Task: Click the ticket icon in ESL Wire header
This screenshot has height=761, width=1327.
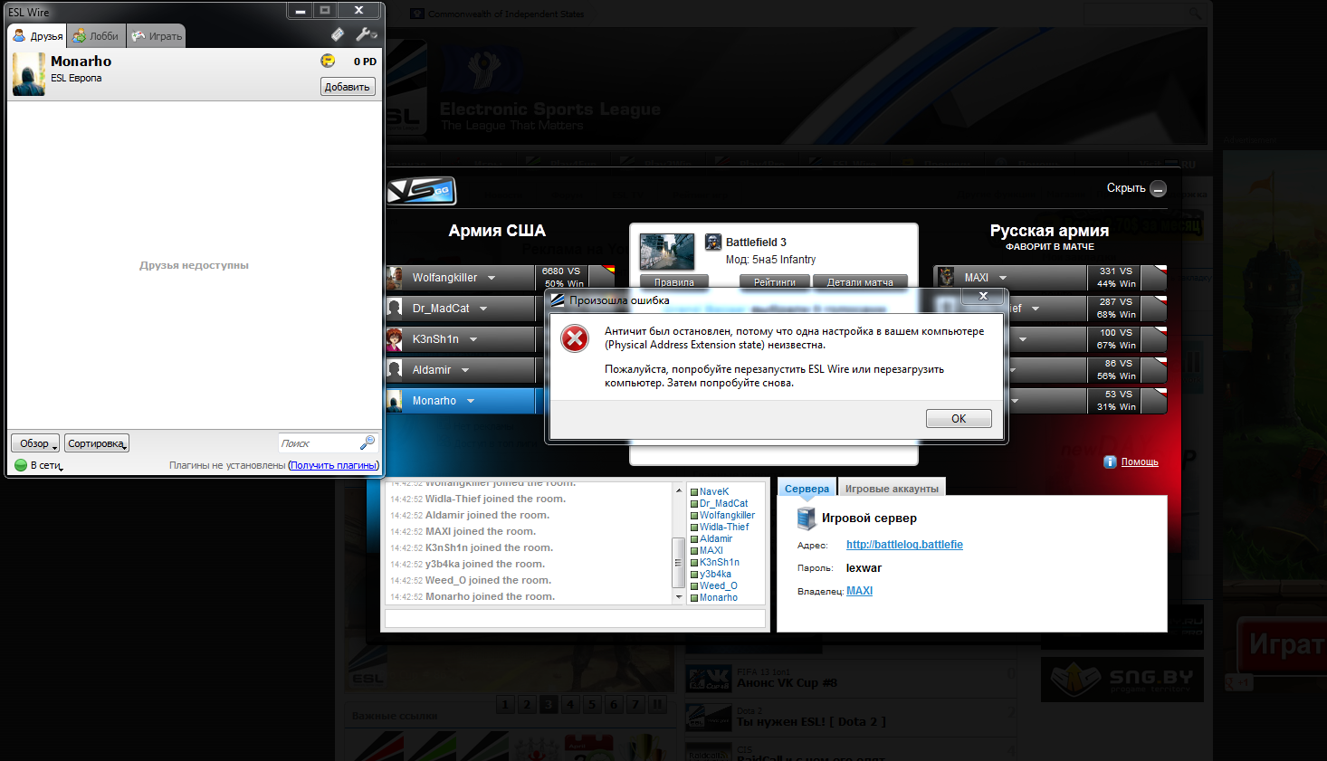Action: pos(338,34)
